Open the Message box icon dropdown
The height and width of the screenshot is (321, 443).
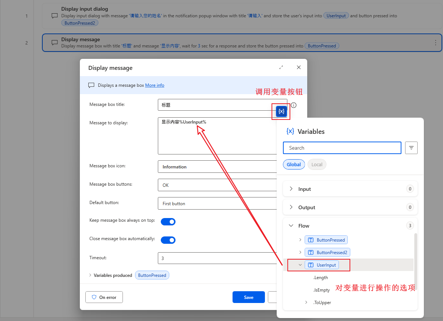217,167
